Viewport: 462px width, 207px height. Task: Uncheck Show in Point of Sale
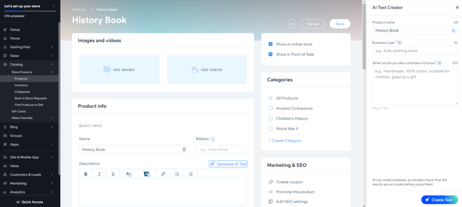click(270, 55)
